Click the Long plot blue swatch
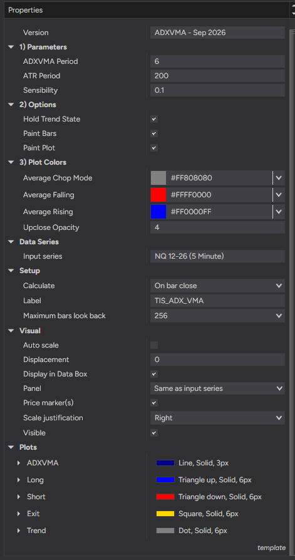 [165, 480]
